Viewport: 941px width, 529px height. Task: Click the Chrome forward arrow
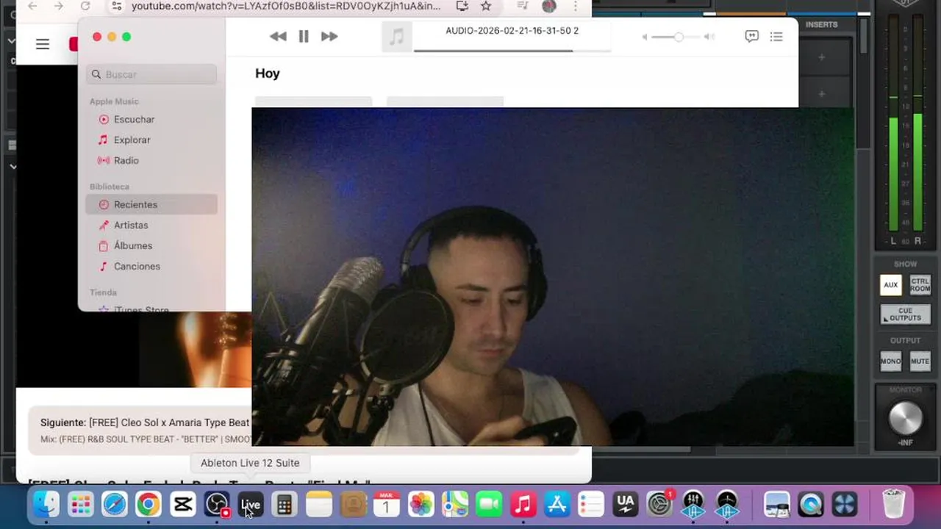(59, 6)
